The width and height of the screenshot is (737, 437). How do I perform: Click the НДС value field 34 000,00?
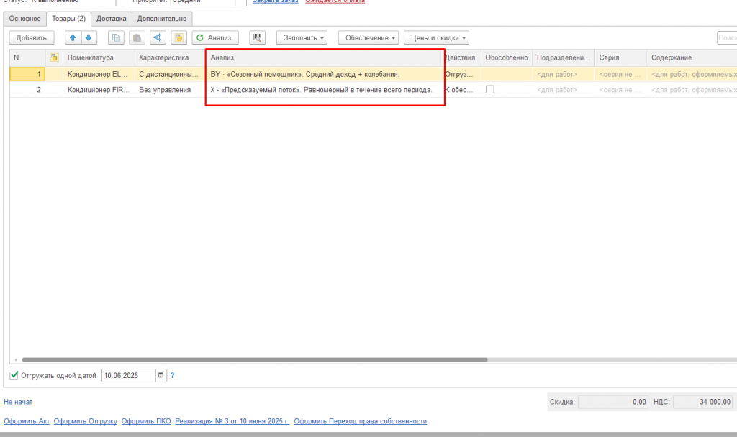(703, 402)
